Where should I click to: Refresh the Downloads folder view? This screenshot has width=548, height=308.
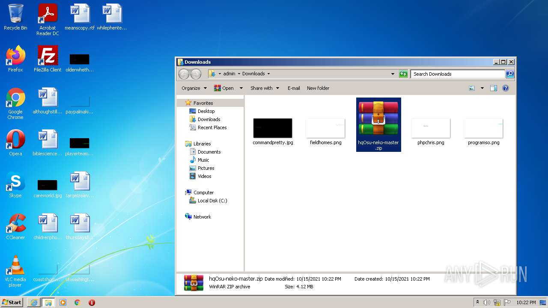[x=403, y=74]
